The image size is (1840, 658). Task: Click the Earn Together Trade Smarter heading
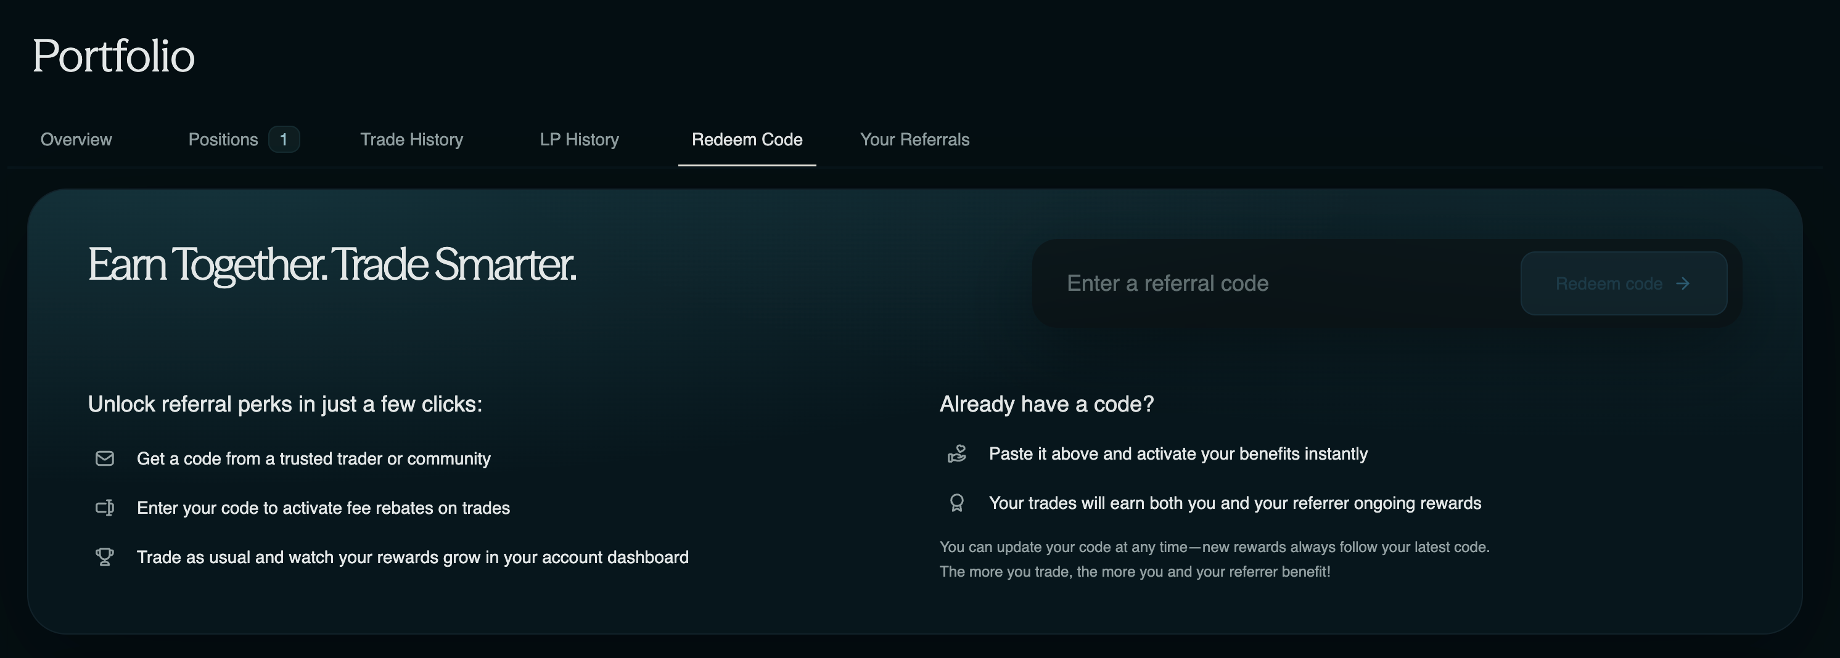pos(332,266)
